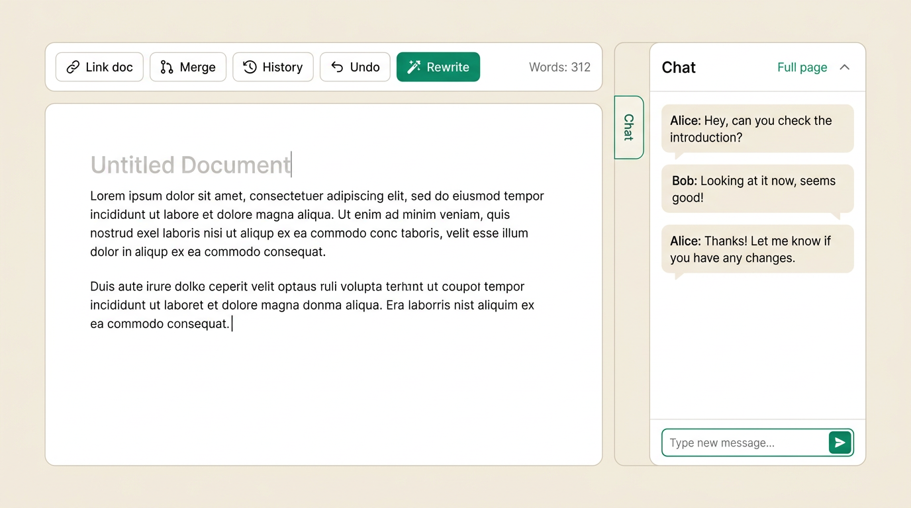The image size is (911, 508).
Task: Click the green Rewrite button
Action: click(x=438, y=67)
